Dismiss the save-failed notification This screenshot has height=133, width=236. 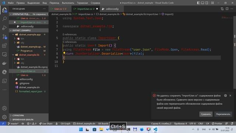[x=230, y=96]
